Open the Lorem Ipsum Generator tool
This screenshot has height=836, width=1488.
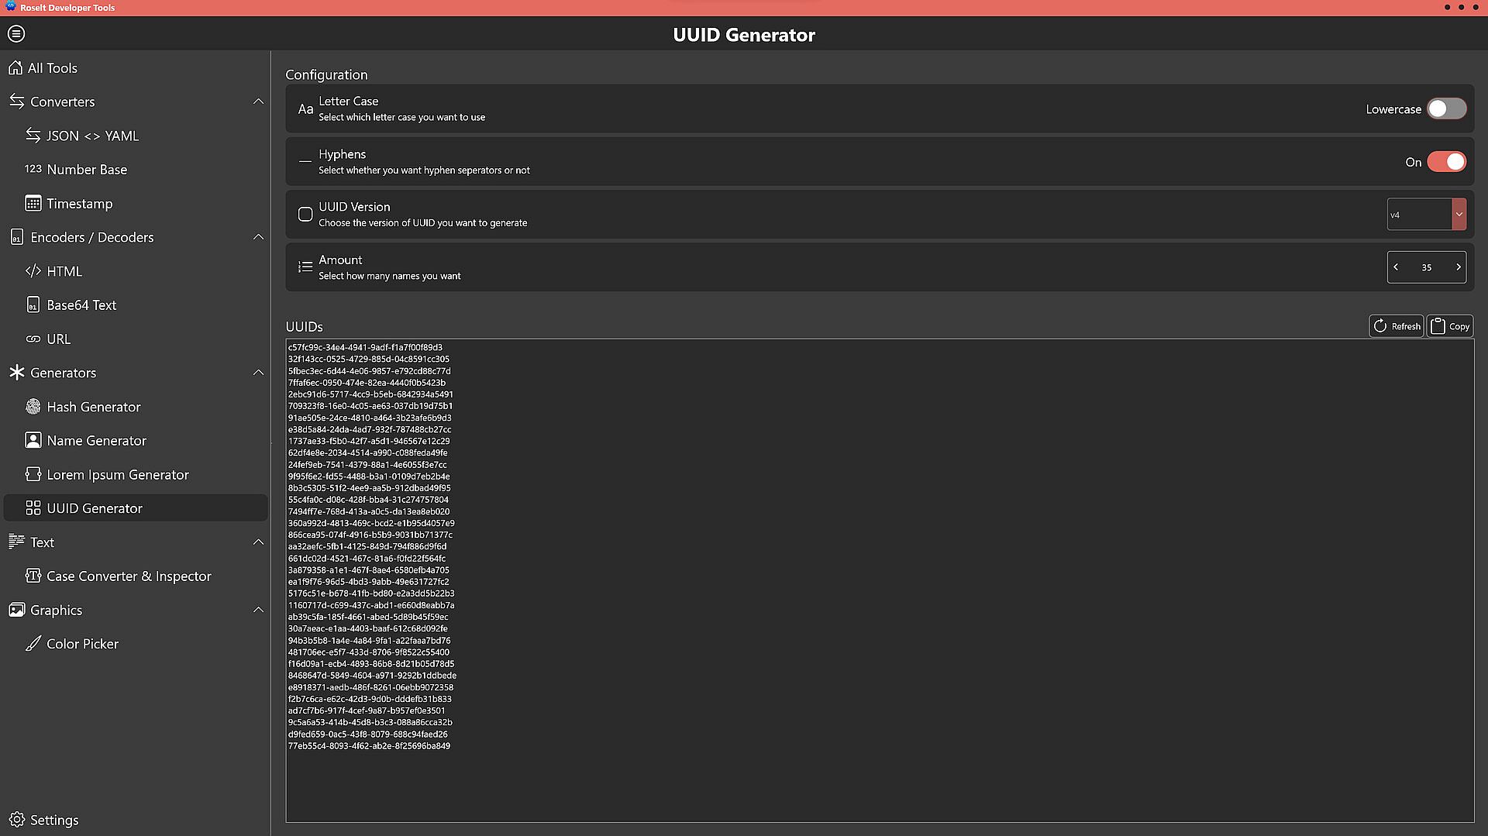117,475
